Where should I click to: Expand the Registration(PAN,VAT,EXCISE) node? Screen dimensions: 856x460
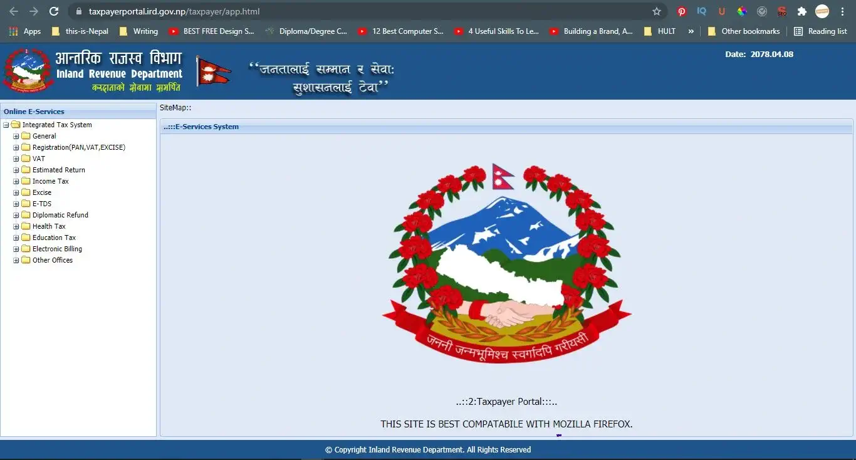16,147
